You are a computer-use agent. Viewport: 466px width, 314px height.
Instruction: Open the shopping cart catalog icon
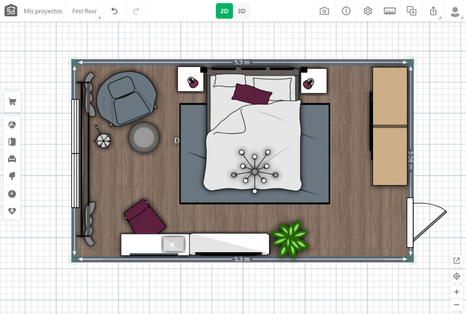coord(12,102)
